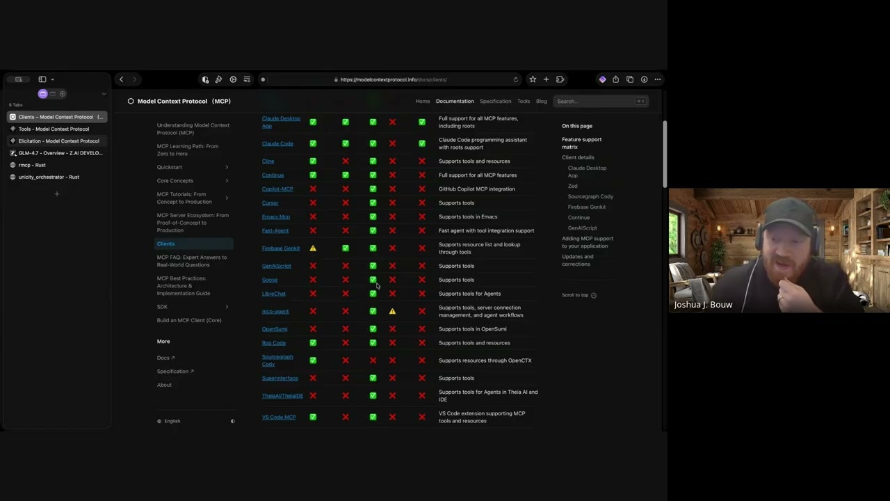Click the globe icon next to English
The height and width of the screenshot is (501, 890).
point(159,421)
